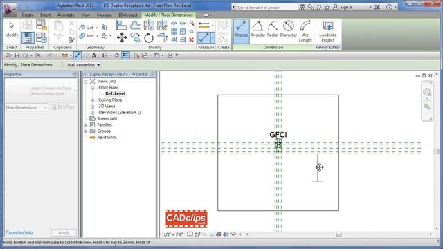
Task: Open the Cut tool dropdown arrow
Action: [97, 28]
